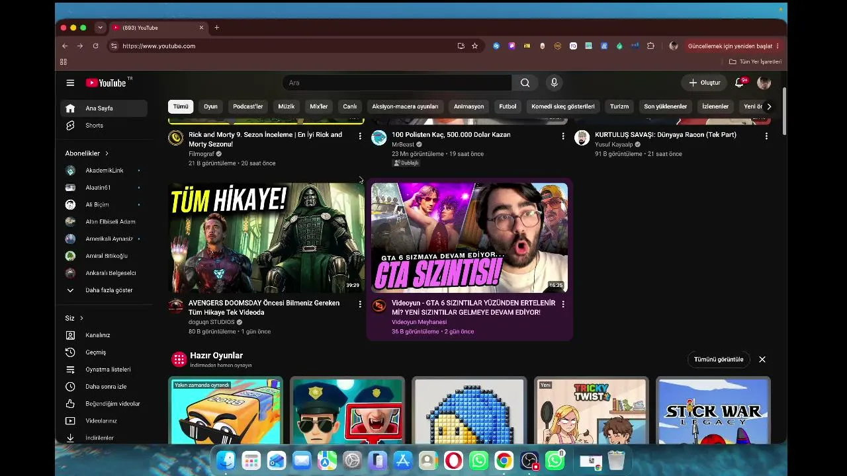Click the YouTube Ara search field
This screenshot has height=476, width=847.
(397, 83)
